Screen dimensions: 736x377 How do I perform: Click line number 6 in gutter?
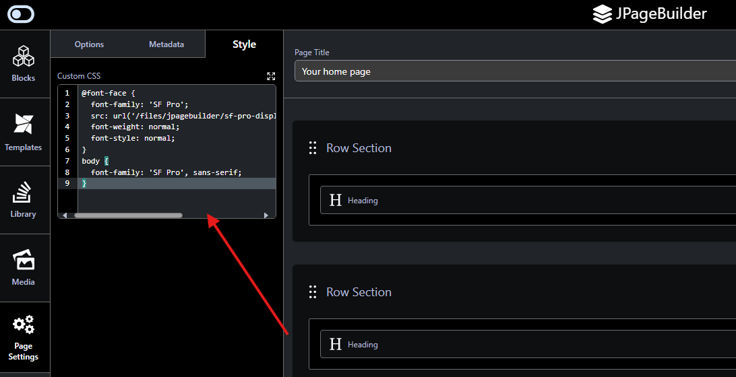click(x=67, y=149)
